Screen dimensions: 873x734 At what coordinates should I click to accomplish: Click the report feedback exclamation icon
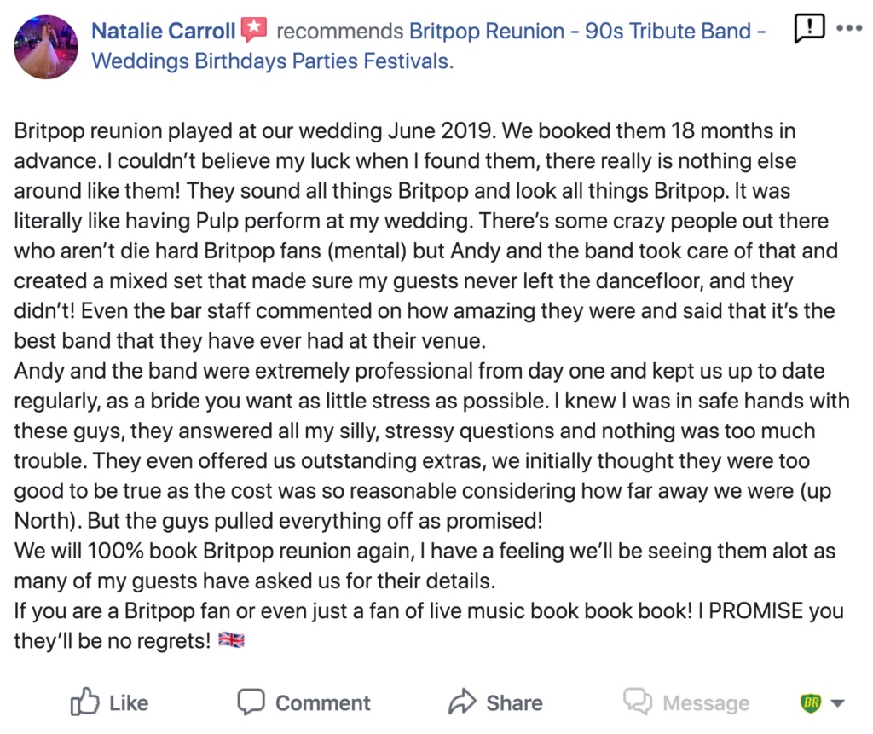pos(808,28)
